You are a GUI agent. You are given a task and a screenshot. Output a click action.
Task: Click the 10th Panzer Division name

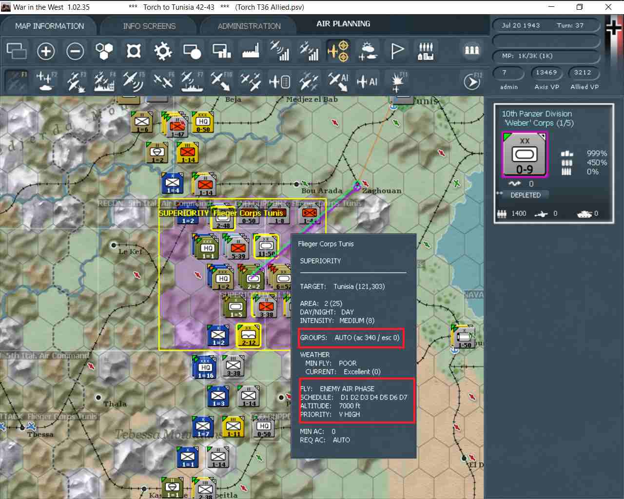coord(537,114)
